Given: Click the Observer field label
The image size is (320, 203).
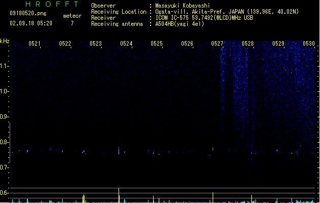Looking at the screenshot, I should tap(103, 6).
